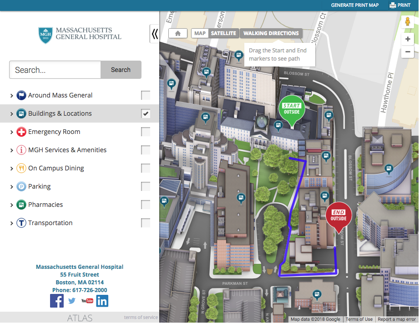Zoom out with the minus button
The height and width of the screenshot is (324, 419).
(x=408, y=51)
